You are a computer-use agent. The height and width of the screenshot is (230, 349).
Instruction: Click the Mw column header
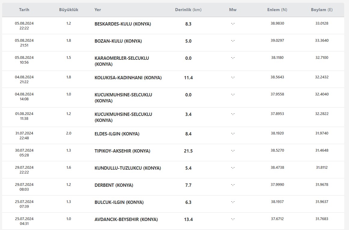(x=233, y=10)
